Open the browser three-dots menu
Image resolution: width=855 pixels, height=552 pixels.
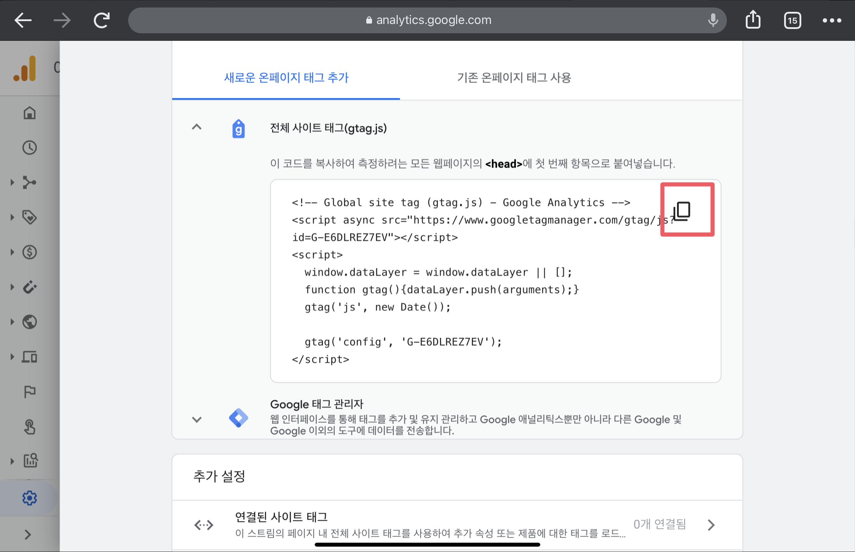pos(832,20)
